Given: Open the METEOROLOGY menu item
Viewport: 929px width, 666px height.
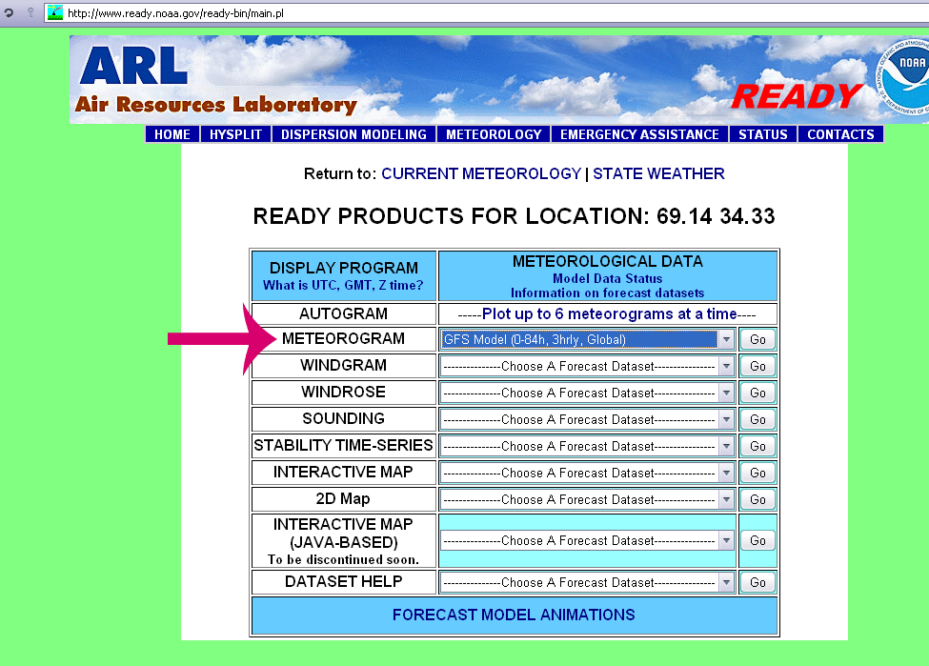Looking at the screenshot, I should [x=494, y=134].
